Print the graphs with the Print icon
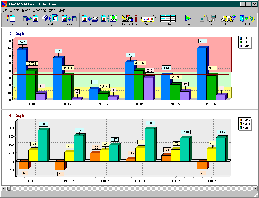The width and height of the screenshot is (259, 198). [x=90, y=19]
